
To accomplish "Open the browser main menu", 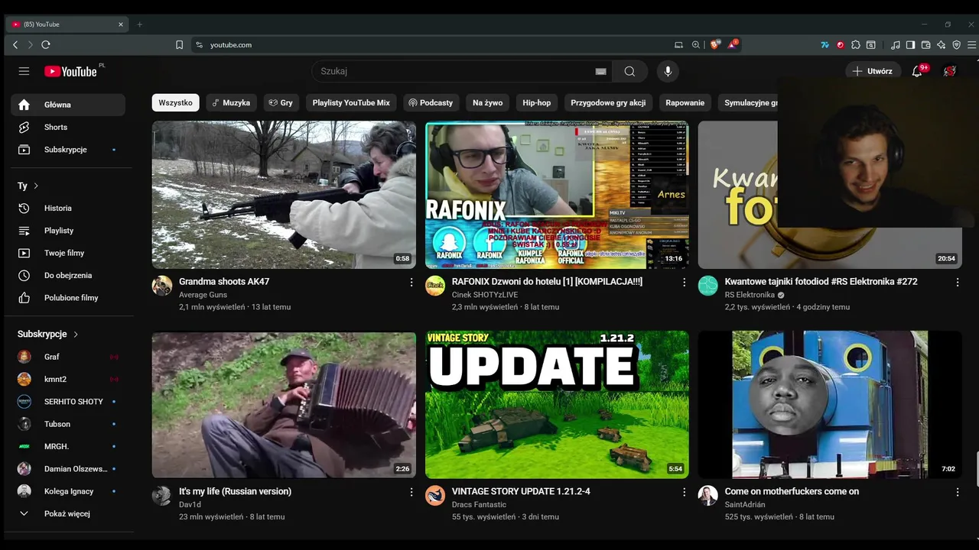I will pos(971,45).
